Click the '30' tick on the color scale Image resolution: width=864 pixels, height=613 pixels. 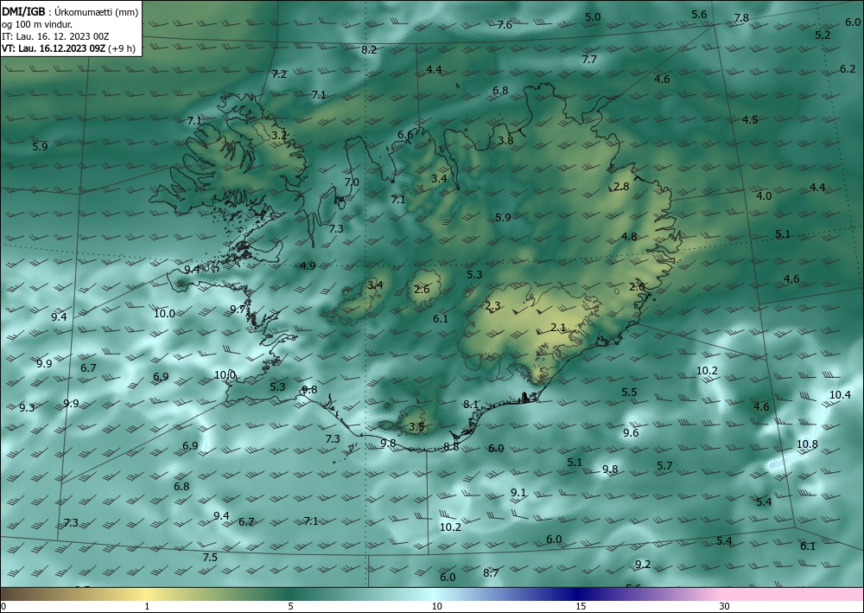(725, 606)
